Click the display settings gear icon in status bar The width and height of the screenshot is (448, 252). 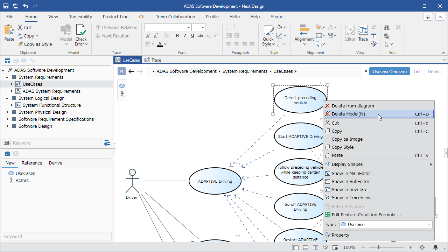click(x=335, y=247)
